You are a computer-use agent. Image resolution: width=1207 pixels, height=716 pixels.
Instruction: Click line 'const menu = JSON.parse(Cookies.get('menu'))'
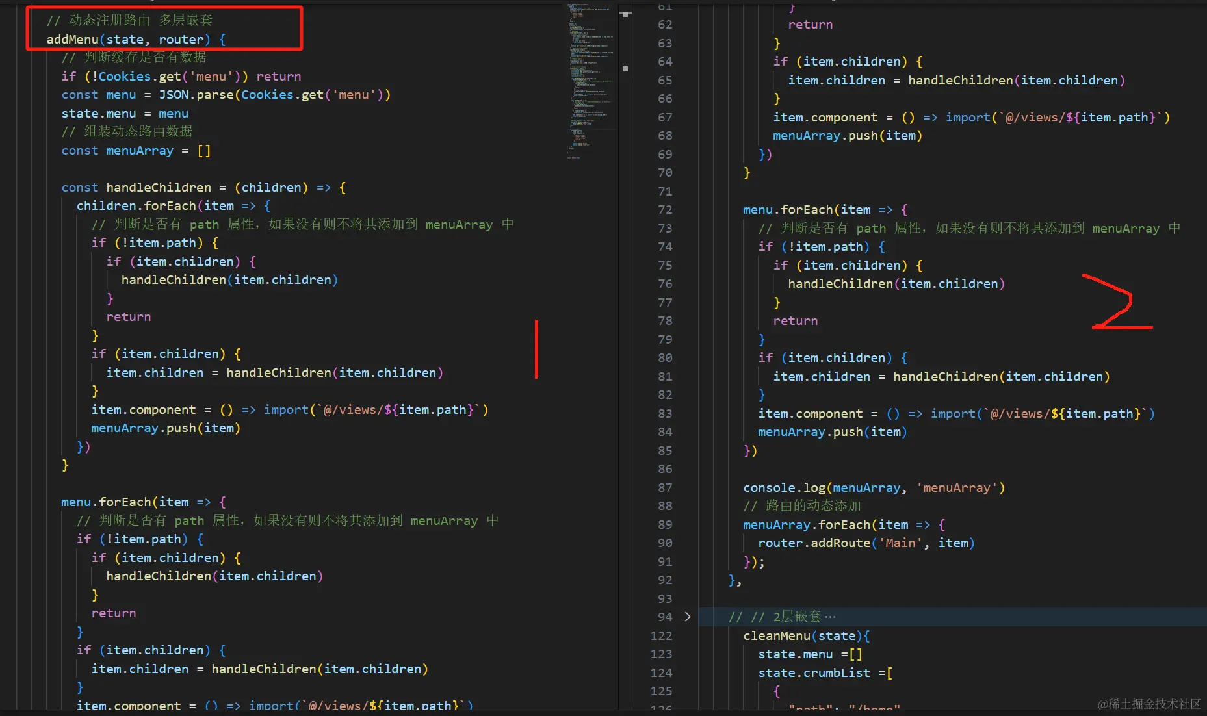point(226,95)
